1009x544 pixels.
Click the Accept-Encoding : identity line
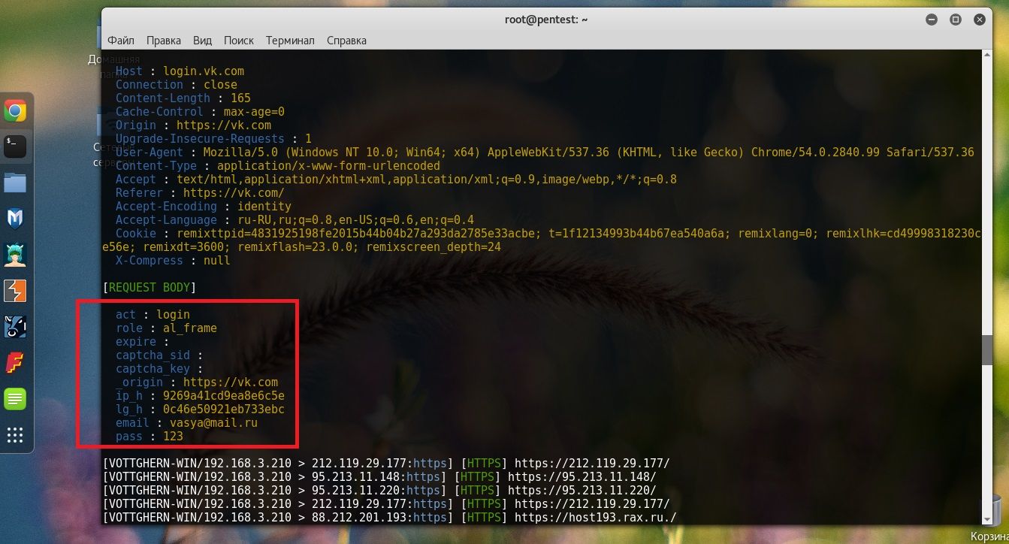point(203,207)
